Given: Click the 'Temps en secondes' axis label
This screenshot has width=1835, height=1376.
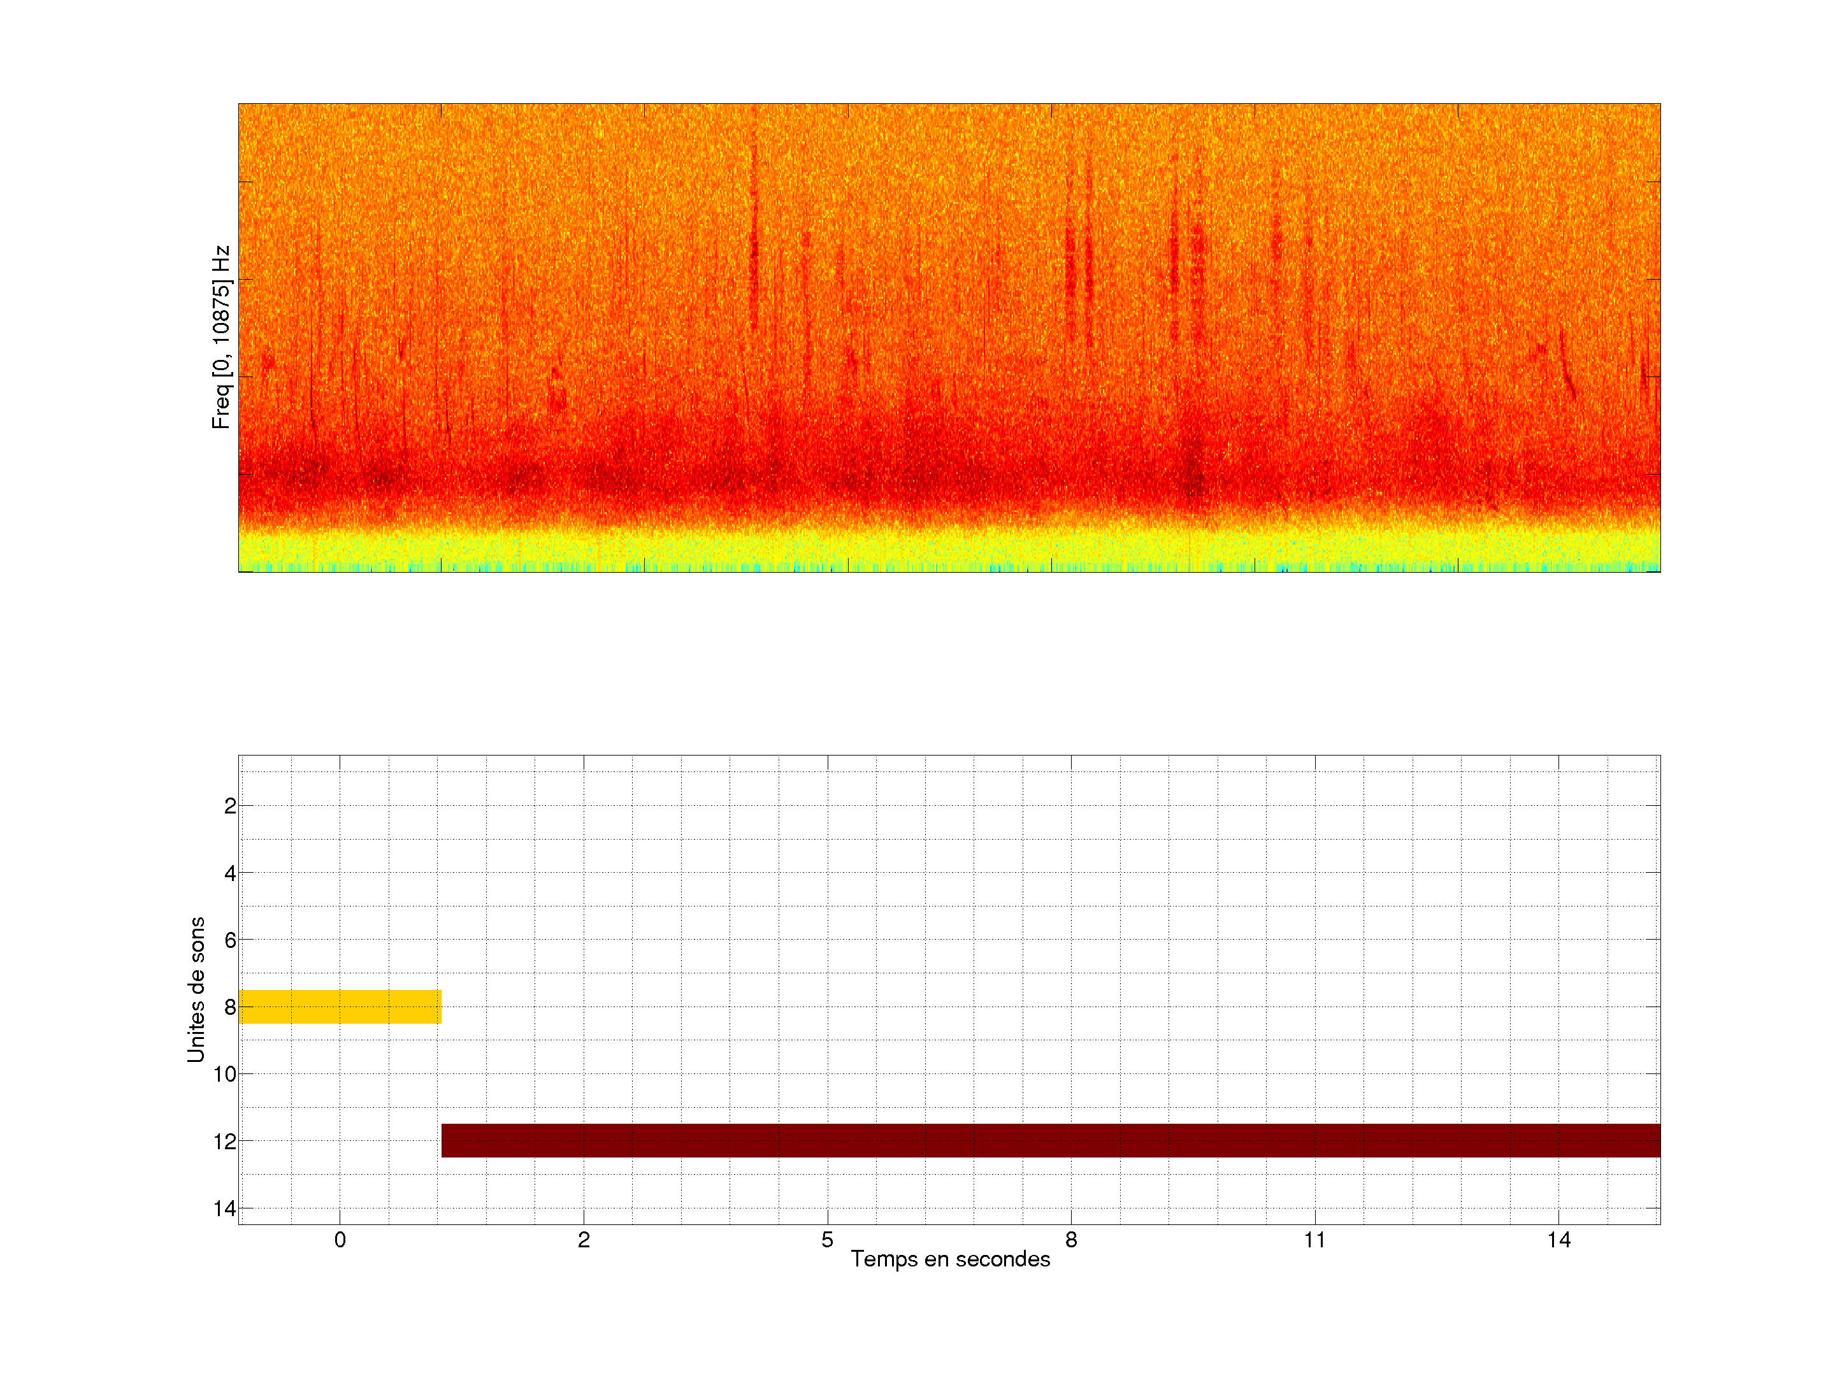Looking at the screenshot, I should click(x=950, y=1259).
